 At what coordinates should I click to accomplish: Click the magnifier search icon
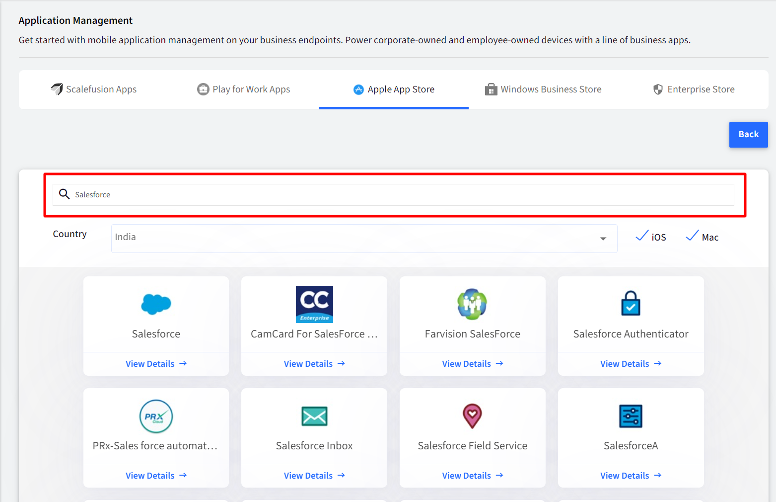(64, 194)
